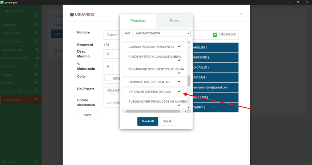
Task: Select the CARLIS user row
Action: (216, 68)
